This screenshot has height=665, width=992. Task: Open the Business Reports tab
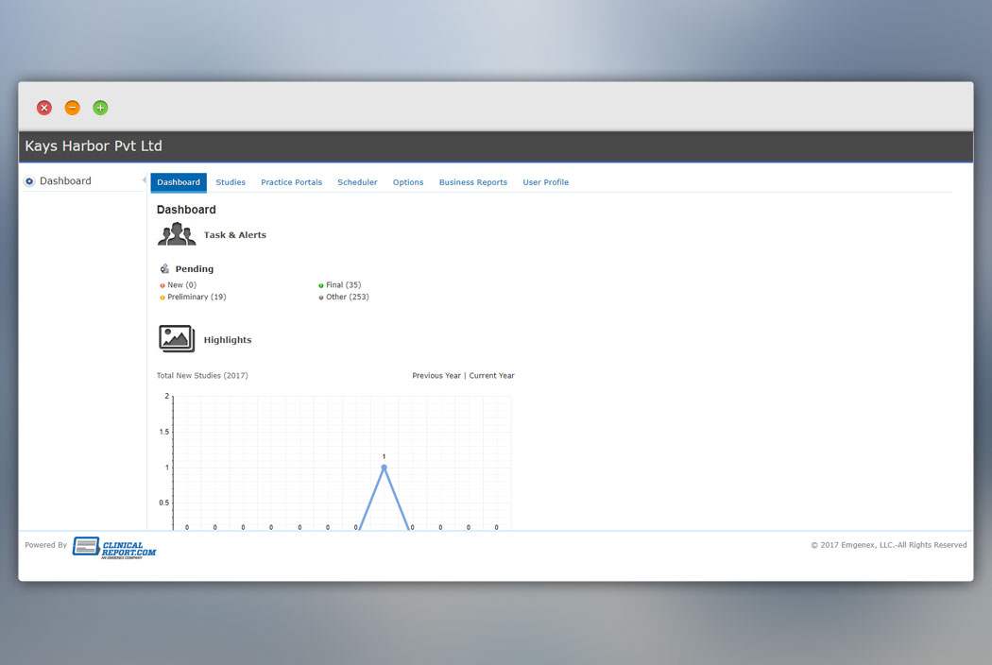[473, 182]
